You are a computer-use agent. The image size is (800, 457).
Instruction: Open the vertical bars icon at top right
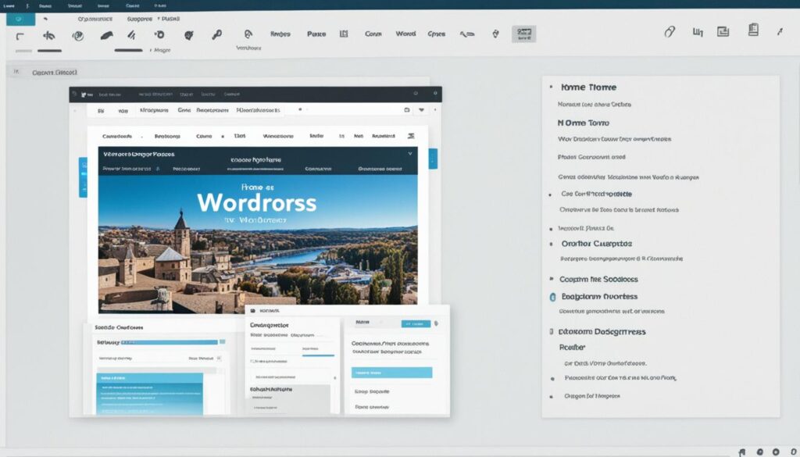pyautogui.click(x=698, y=32)
